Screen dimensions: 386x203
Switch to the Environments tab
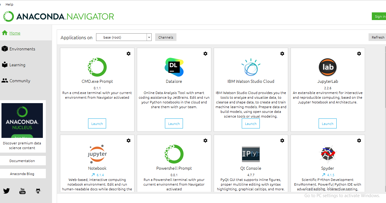22,49
